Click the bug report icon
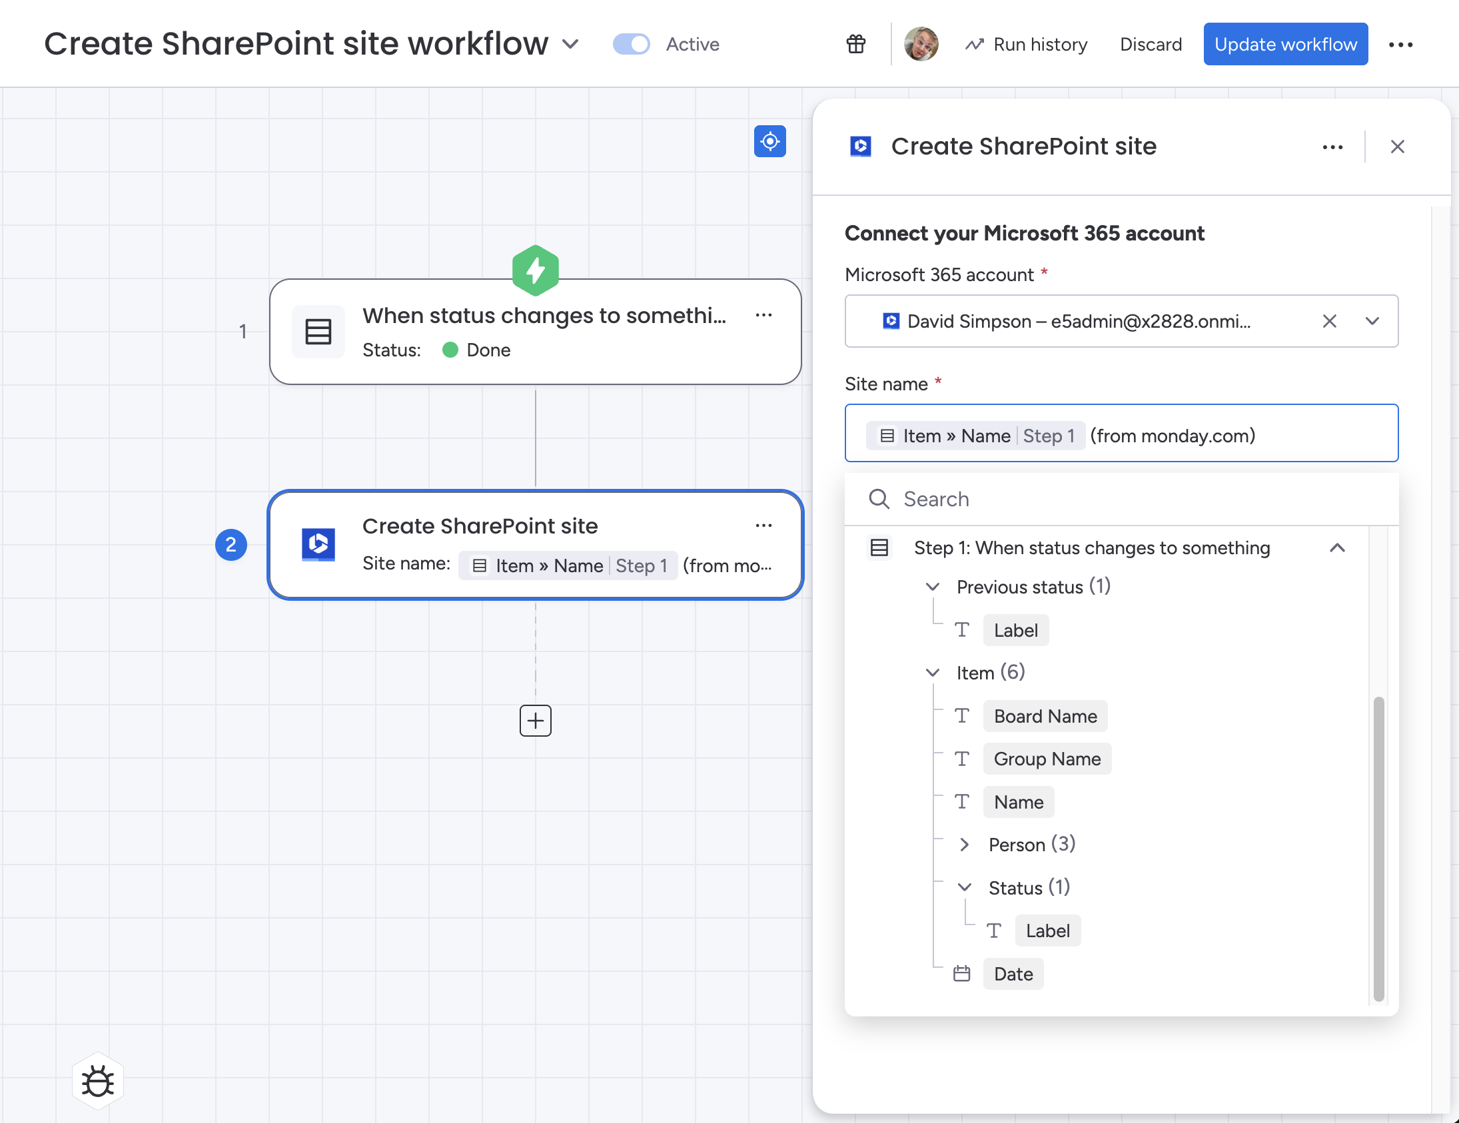The image size is (1459, 1123). tap(97, 1081)
